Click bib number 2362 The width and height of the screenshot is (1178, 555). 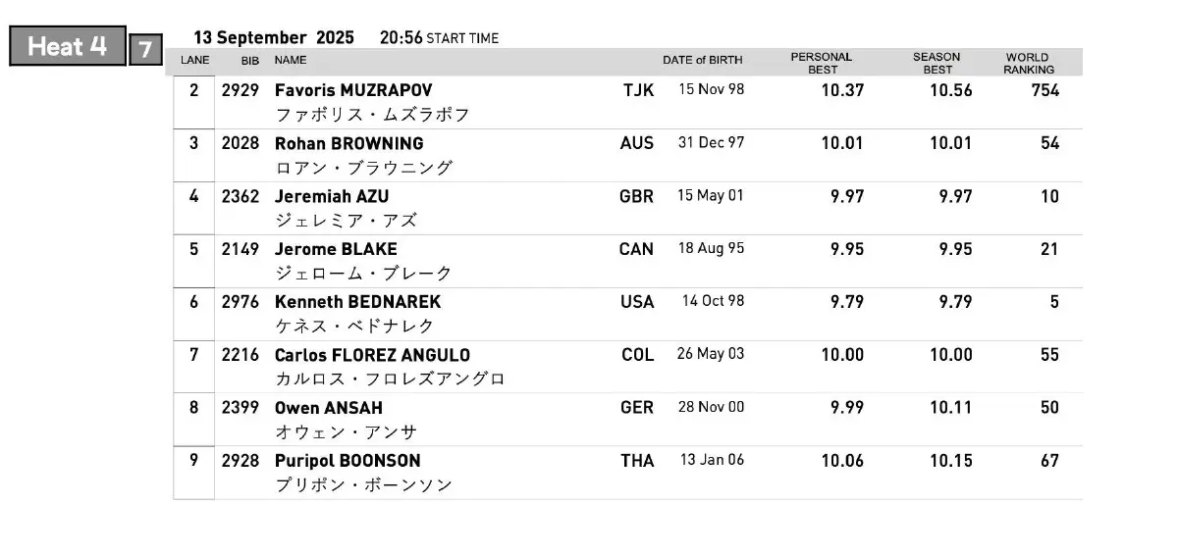[241, 196]
